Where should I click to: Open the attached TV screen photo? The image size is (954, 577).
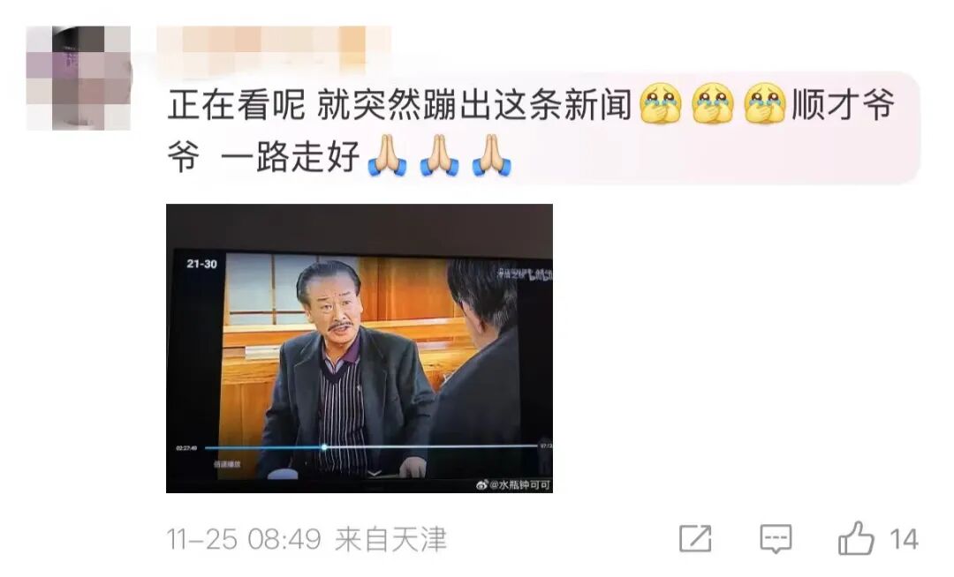coord(359,348)
